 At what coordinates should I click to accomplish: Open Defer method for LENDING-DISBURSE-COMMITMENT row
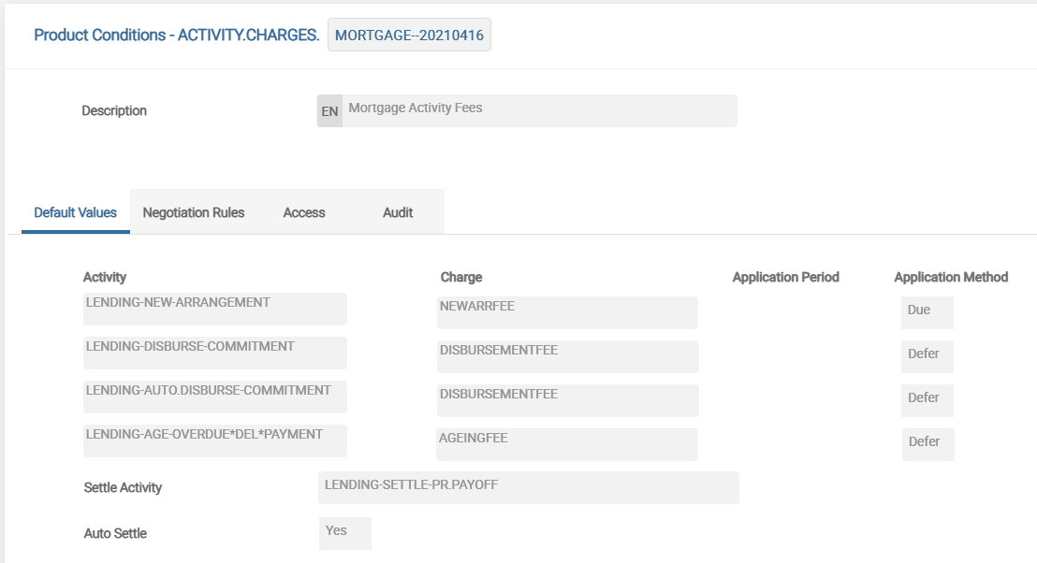point(927,356)
